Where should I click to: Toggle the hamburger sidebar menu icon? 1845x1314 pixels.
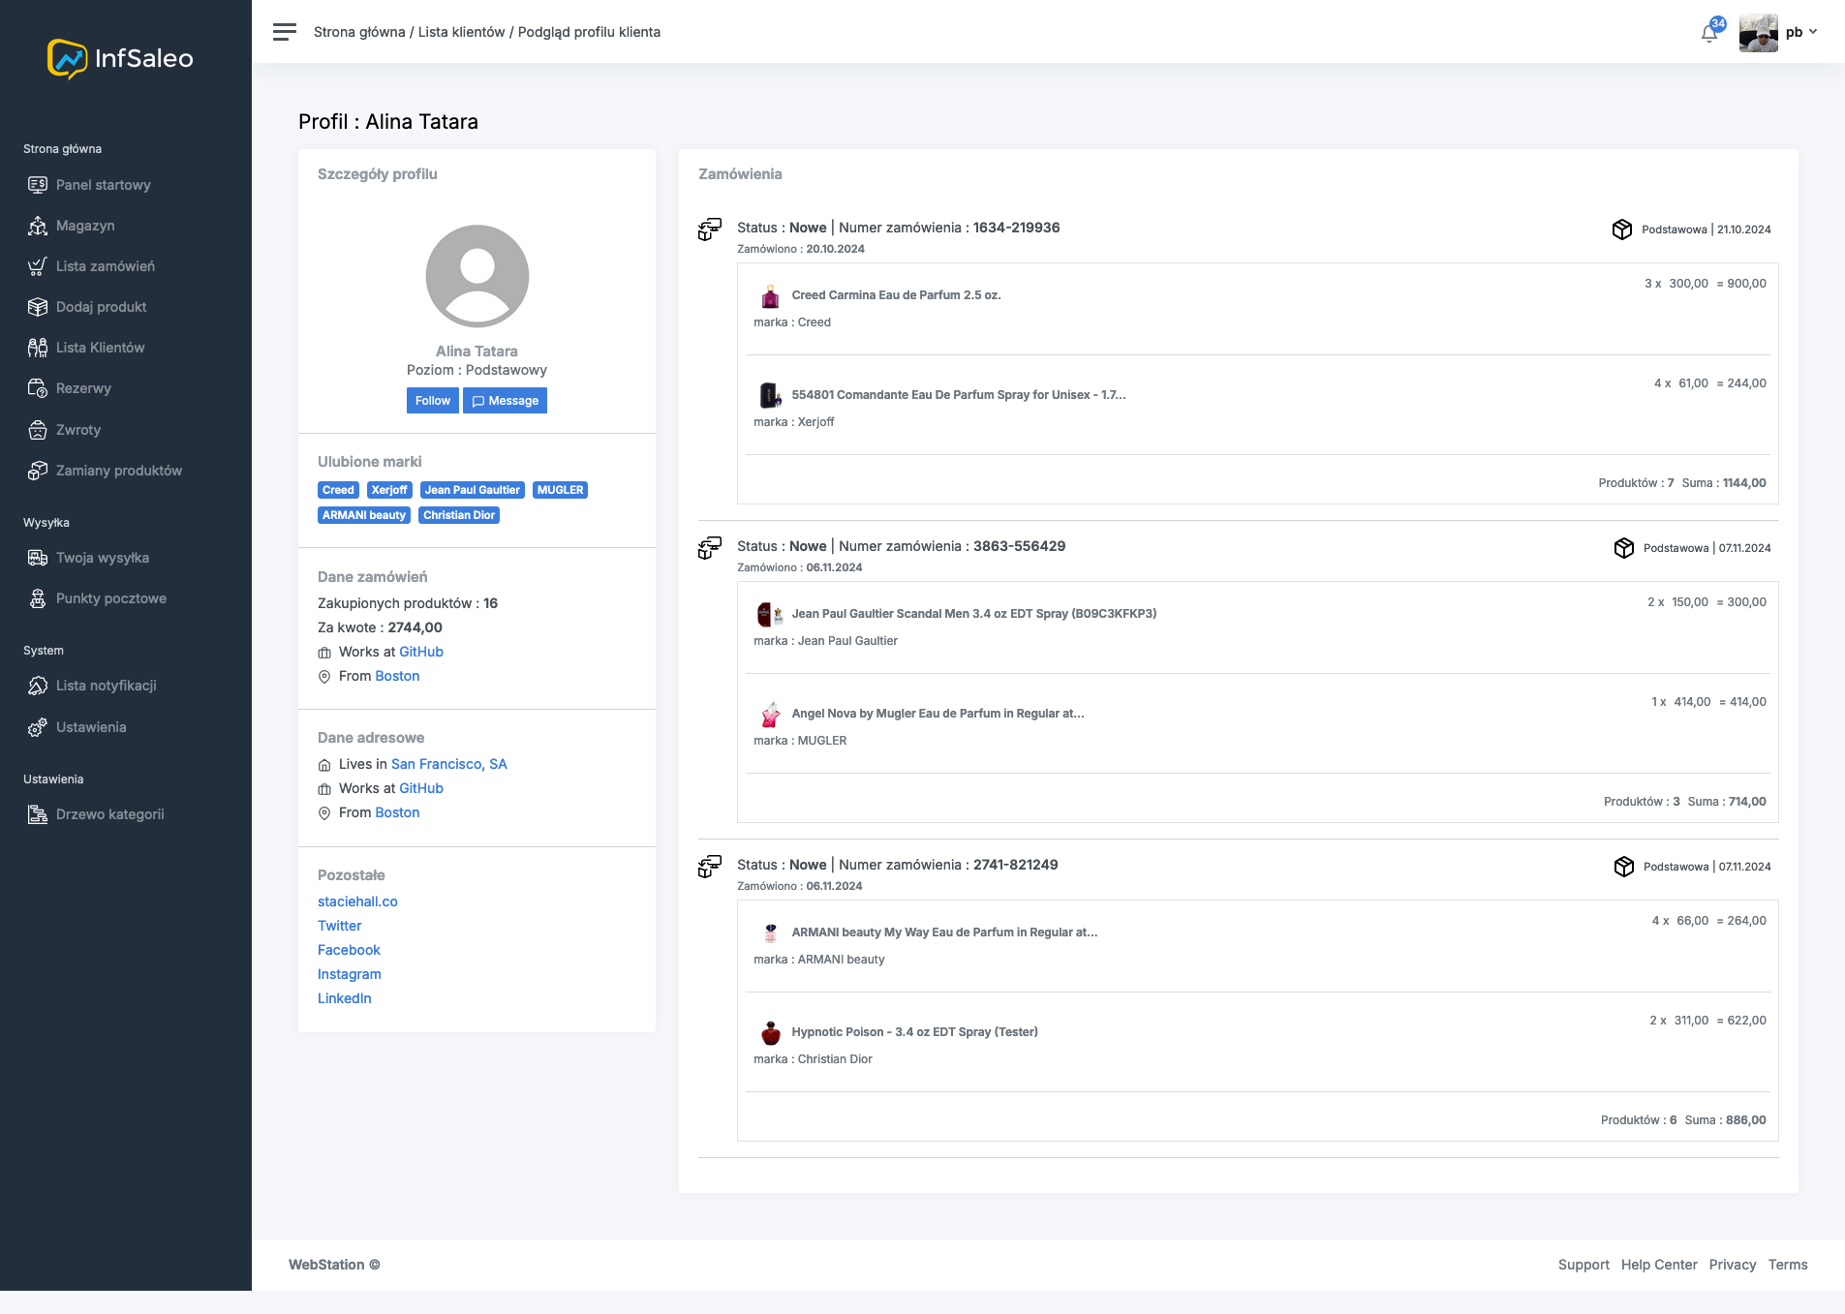tap(284, 32)
